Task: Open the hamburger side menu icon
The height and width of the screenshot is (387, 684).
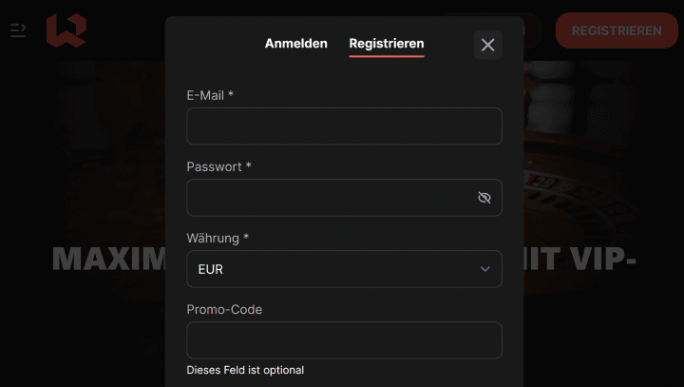Action: point(18,30)
